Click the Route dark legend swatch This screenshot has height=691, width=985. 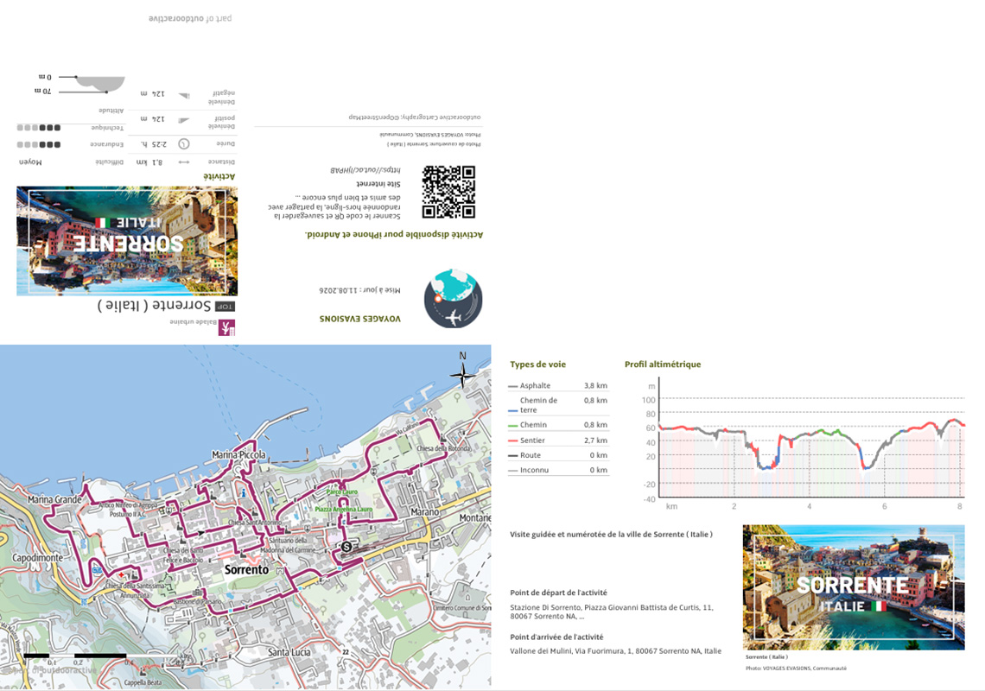(512, 455)
